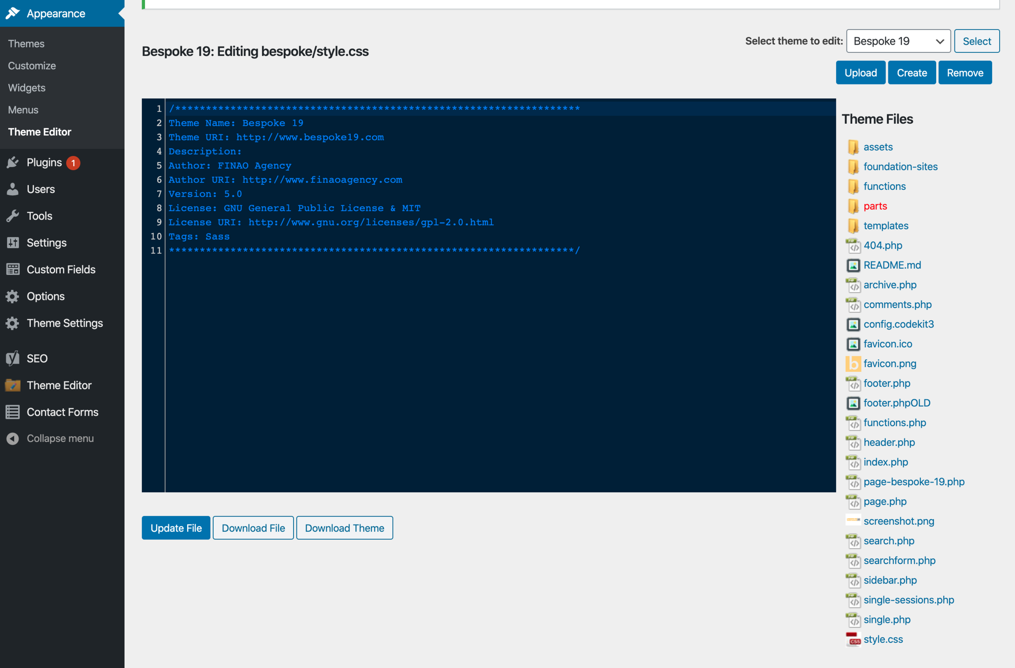Expand the foundation-sites folder
The height and width of the screenshot is (668, 1015).
click(x=900, y=167)
